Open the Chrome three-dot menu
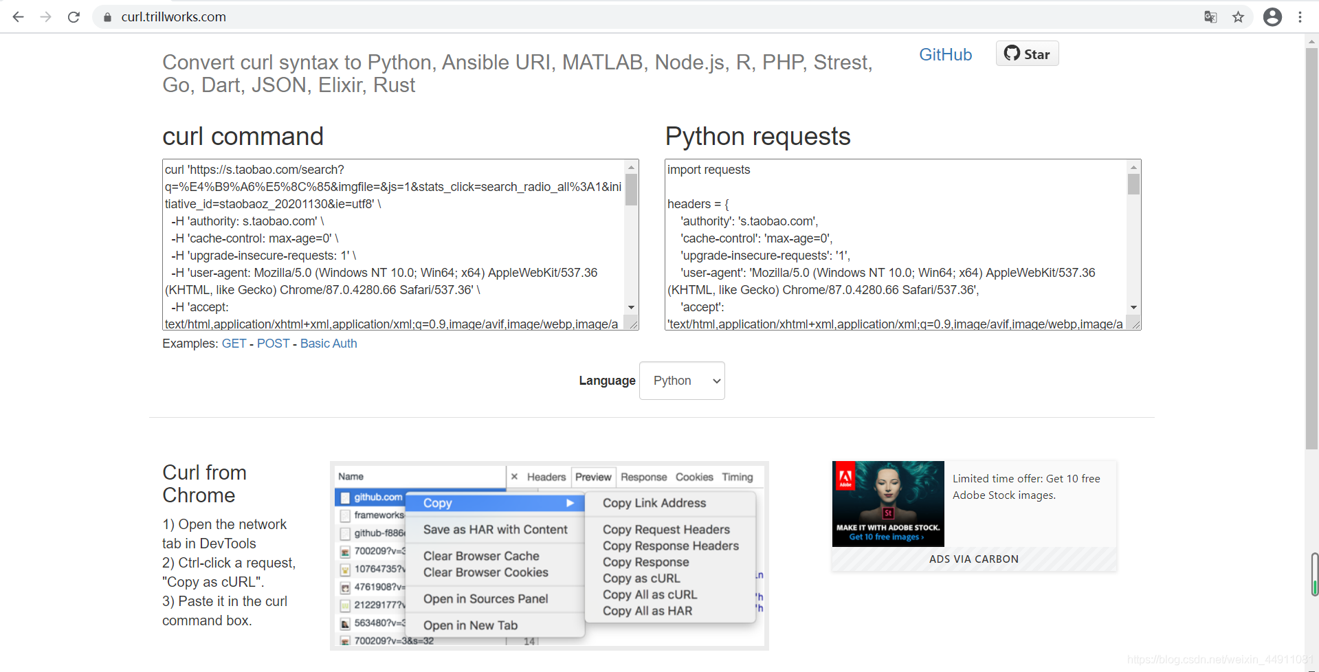1319x672 pixels. (x=1300, y=17)
